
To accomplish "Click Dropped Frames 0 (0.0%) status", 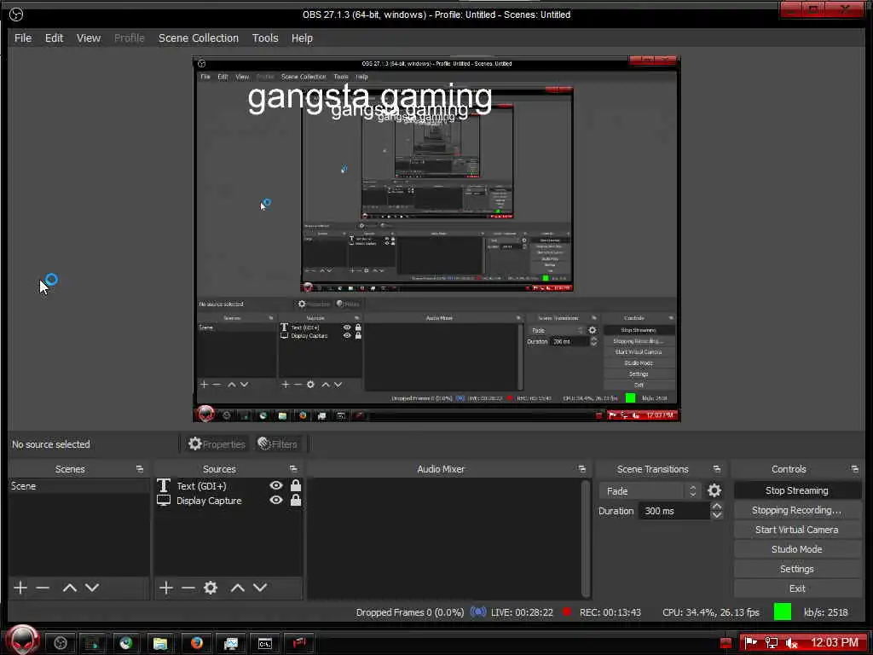I will click(x=410, y=612).
